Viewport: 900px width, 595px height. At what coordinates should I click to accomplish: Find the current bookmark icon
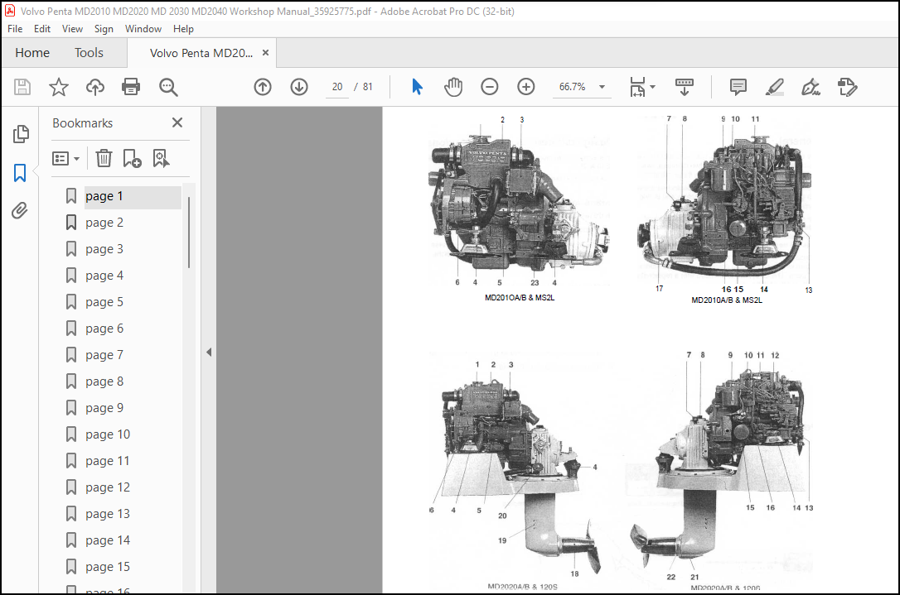click(x=162, y=158)
